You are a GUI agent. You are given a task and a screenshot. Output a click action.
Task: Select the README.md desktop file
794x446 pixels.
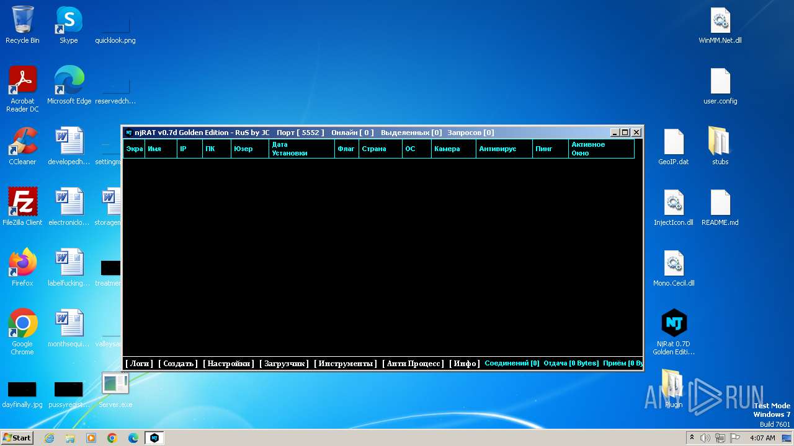[720, 207]
